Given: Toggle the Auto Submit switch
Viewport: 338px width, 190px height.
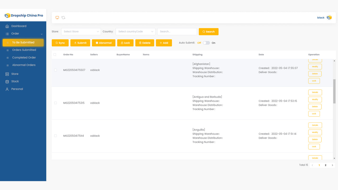Looking at the screenshot, I should click(x=206, y=43).
